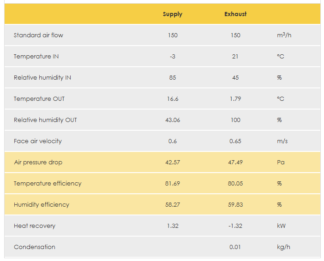Select the Relative humidity OUT label
The height and width of the screenshot is (261, 324).
[45, 120]
